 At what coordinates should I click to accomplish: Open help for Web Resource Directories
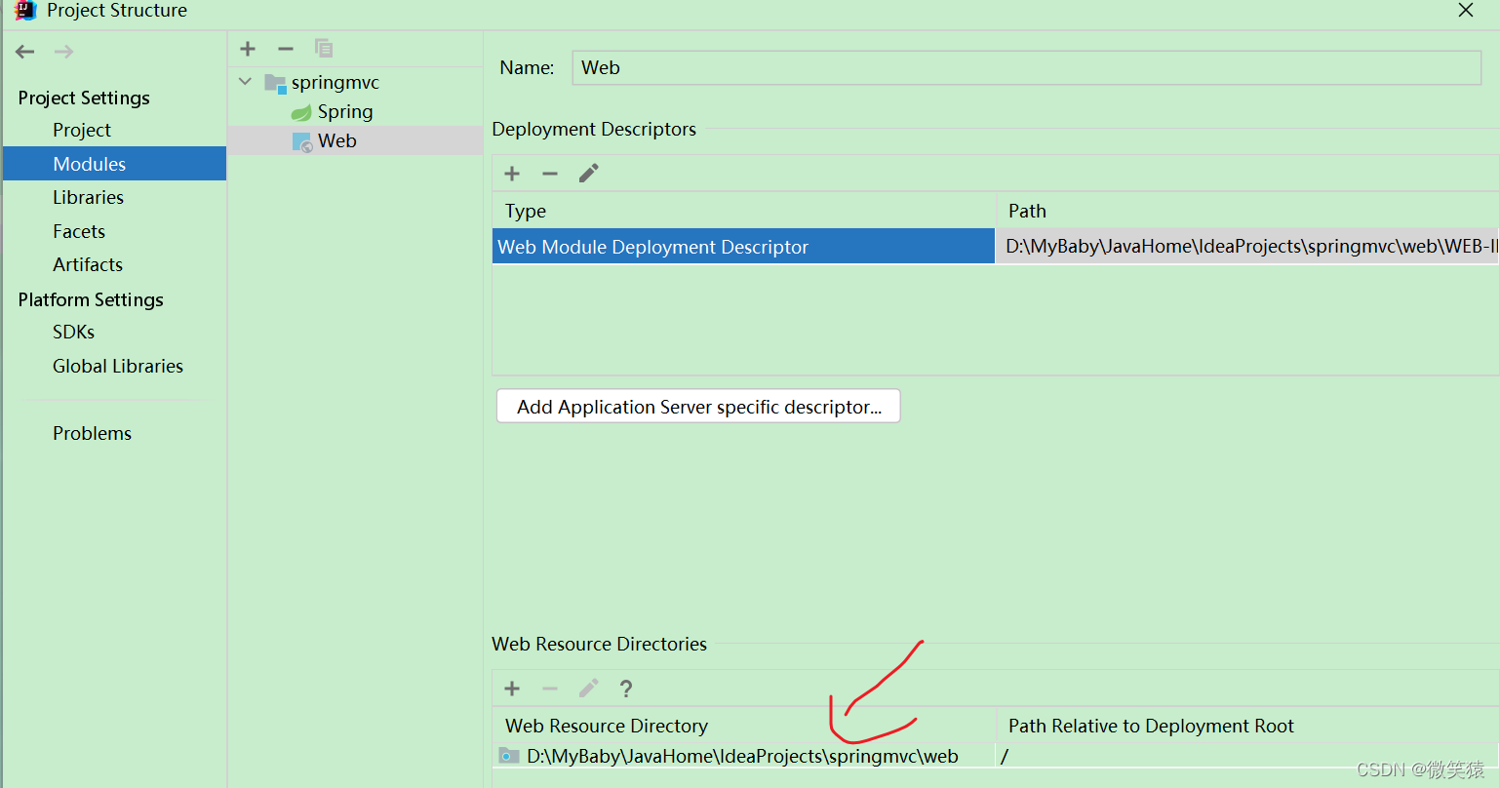(x=626, y=689)
